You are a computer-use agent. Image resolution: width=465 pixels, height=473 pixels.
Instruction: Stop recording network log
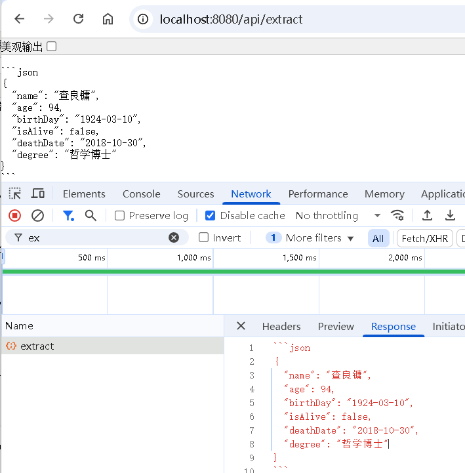[14, 216]
